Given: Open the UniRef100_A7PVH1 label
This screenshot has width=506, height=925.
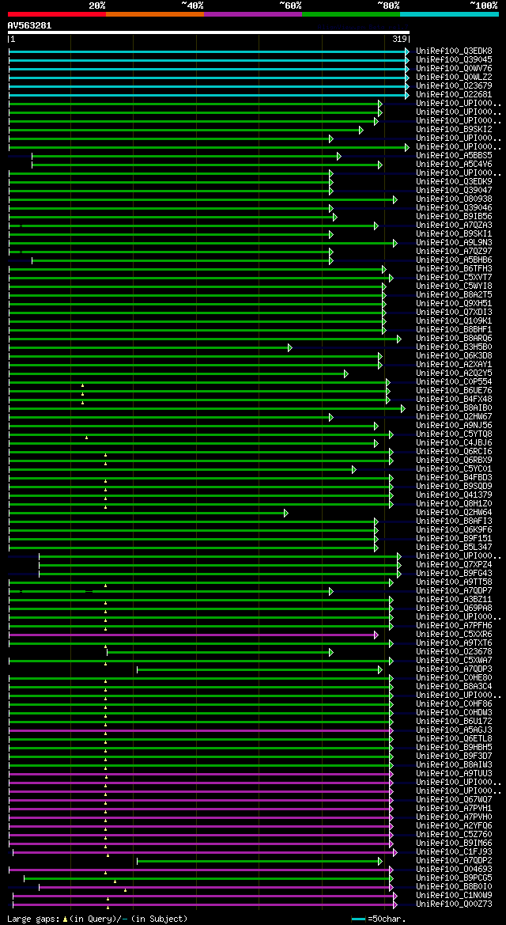Looking at the screenshot, I should tap(454, 809).
